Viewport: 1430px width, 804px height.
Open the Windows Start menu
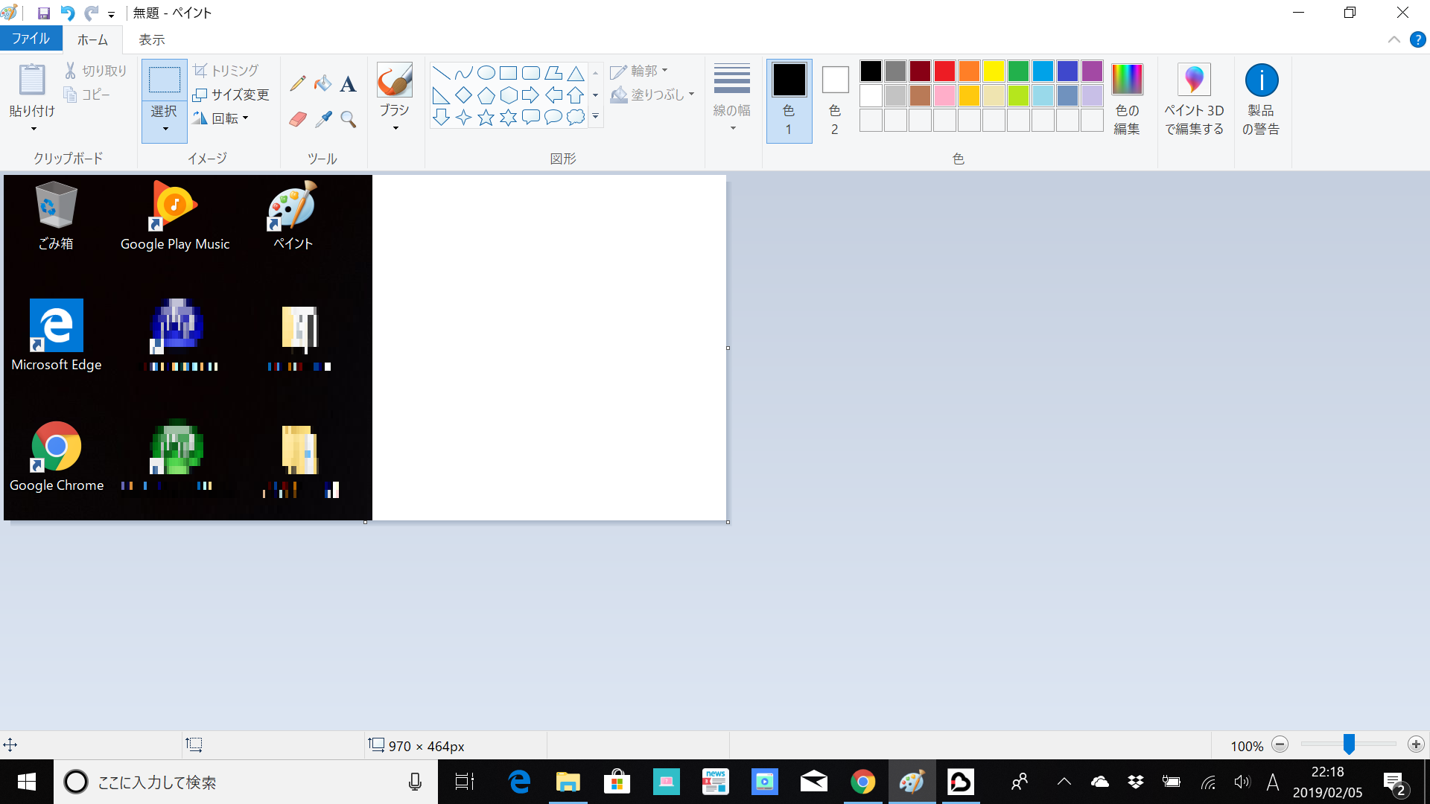point(27,782)
